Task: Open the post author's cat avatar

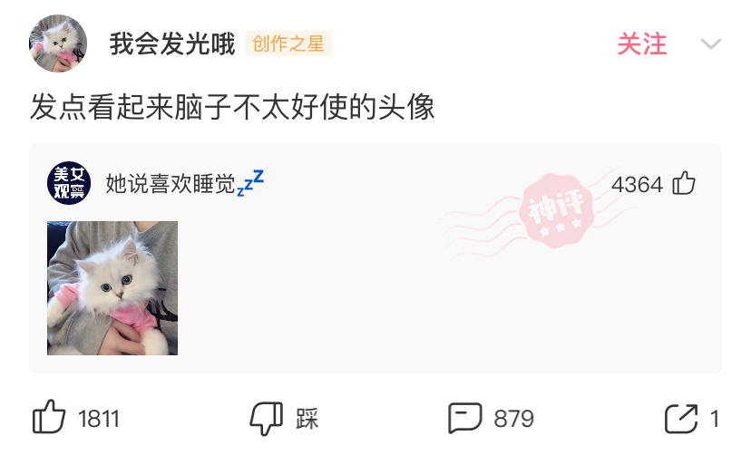Action: [58, 44]
